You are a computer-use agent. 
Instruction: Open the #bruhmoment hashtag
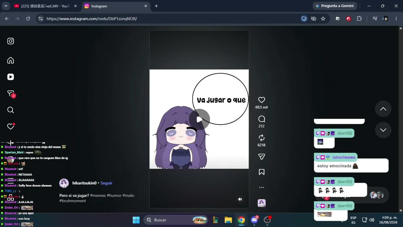coord(73,201)
